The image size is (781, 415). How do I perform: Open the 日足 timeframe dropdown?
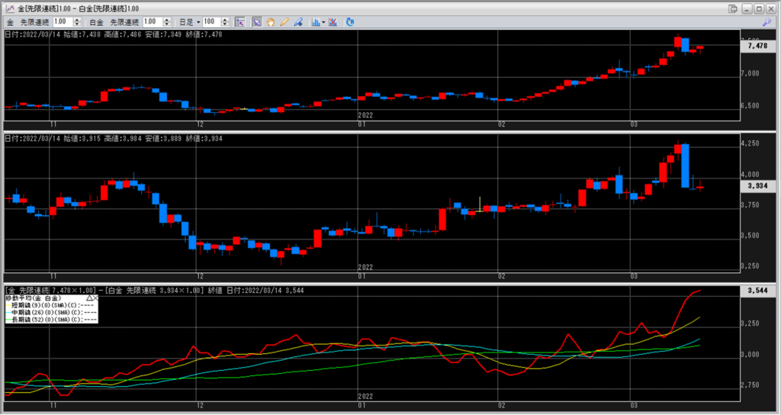[x=198, y=22]
